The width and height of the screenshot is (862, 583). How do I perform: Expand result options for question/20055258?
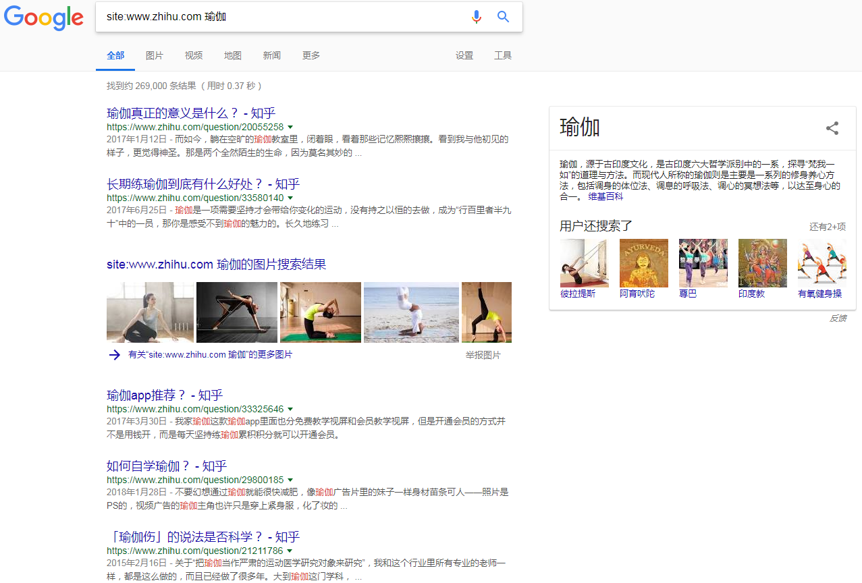pyautogui.click(x=291, y=127)
